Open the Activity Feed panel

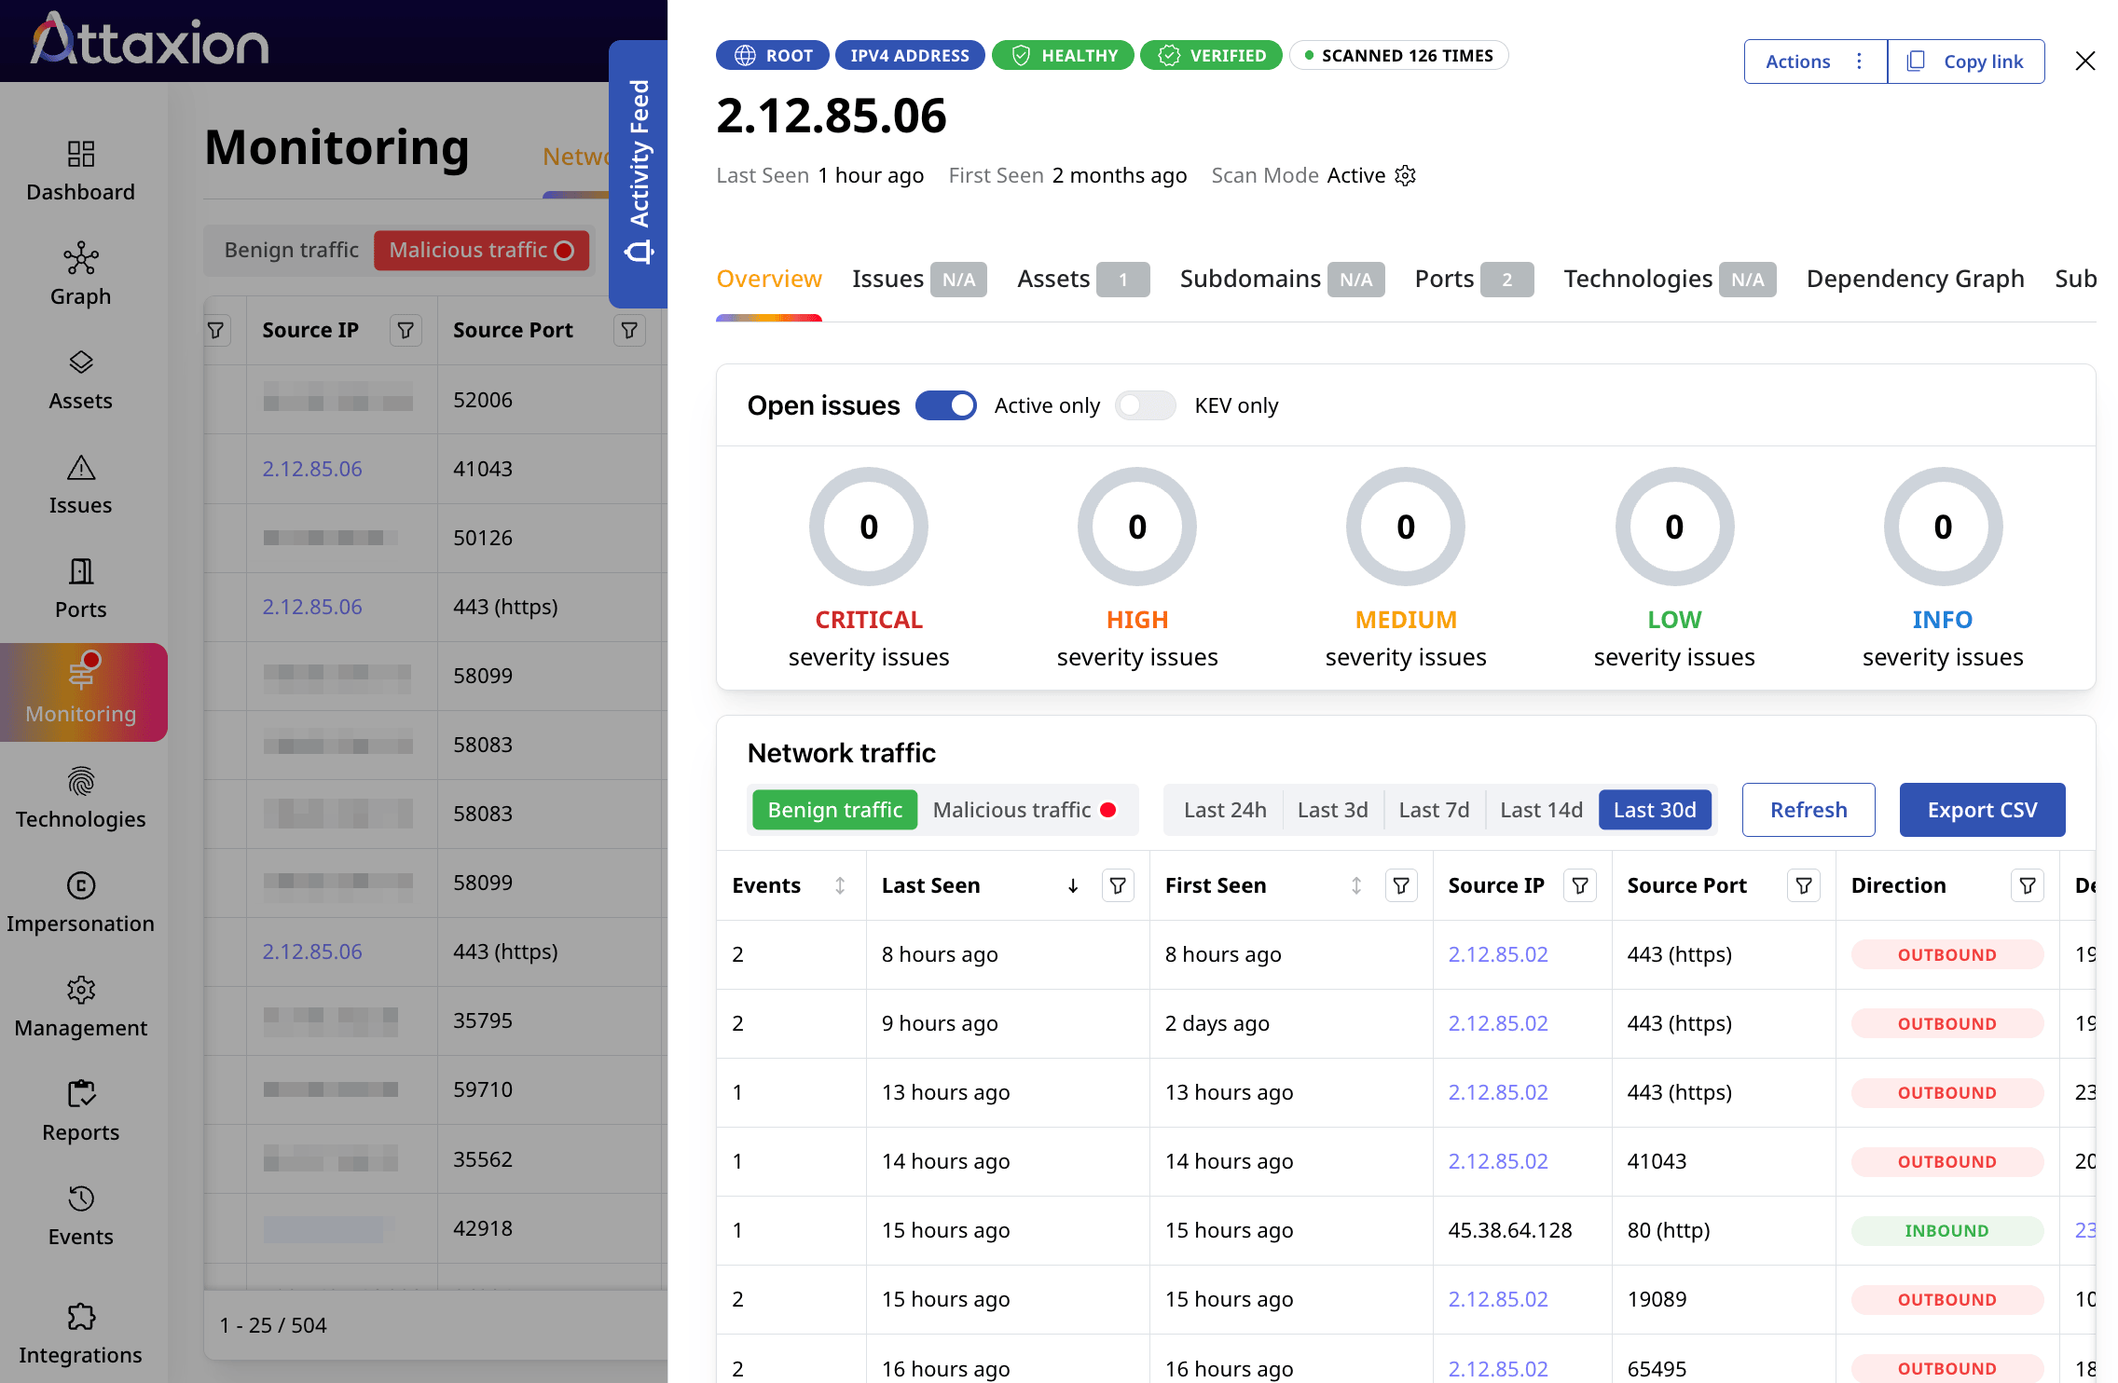[640, 168]
